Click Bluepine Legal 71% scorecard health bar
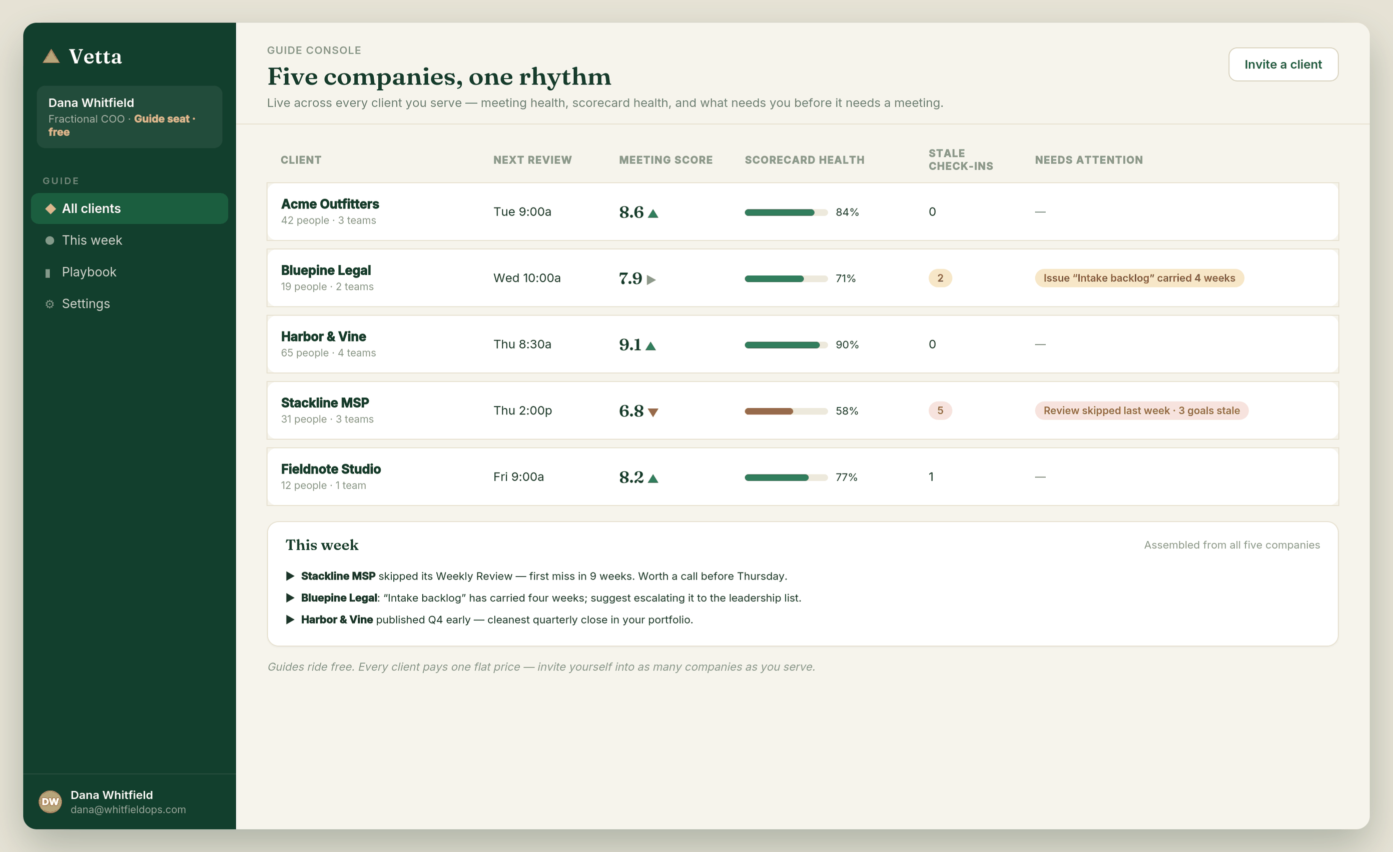 pyautogui.click(x=786, y=278)
